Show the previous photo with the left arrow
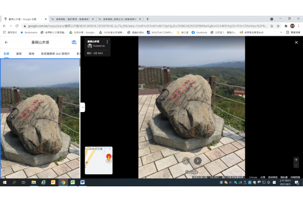Viewport: 303px width, 202px height. tap(186, 161)
